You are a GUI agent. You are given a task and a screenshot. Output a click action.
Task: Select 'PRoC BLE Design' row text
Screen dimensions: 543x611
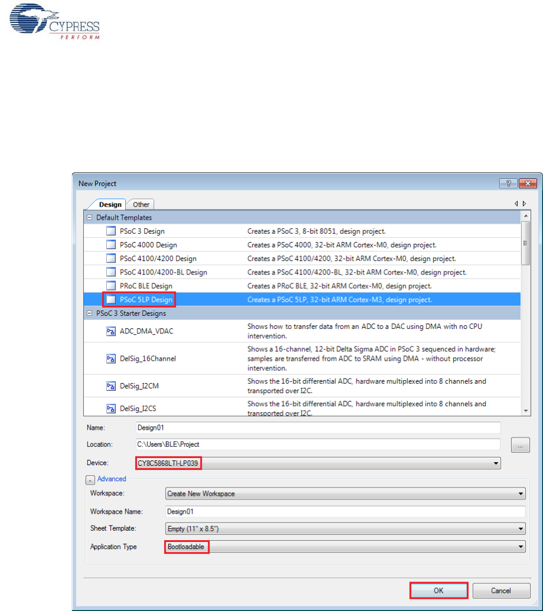pyautogui.click(x=146, y=286)
